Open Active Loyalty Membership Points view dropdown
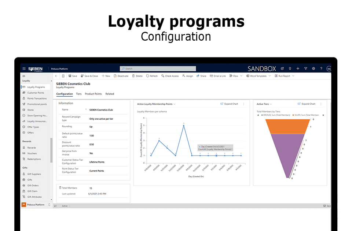The width and height of the screenshot is (352, 231). click(156, 104)
